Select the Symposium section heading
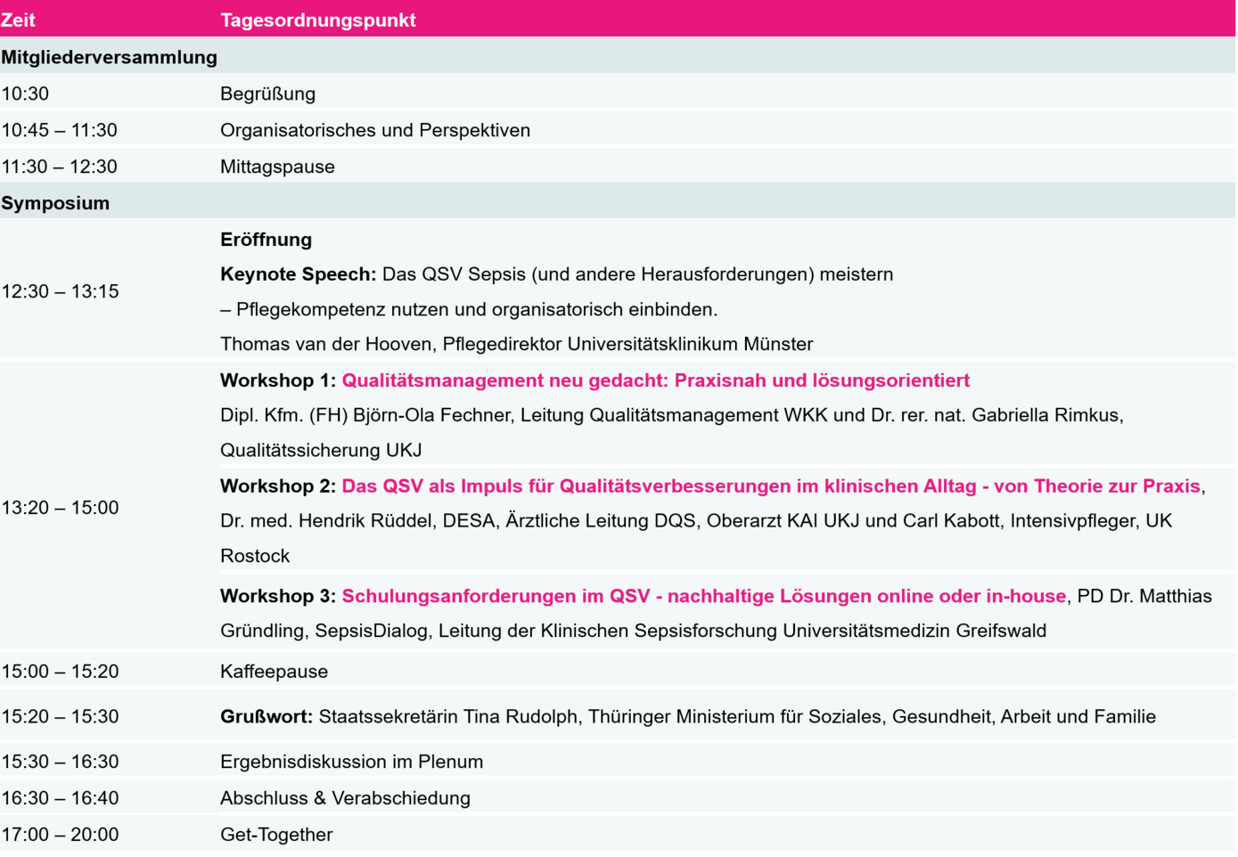The height and width of the screenshot is (857, 1238). click(55, 203)
